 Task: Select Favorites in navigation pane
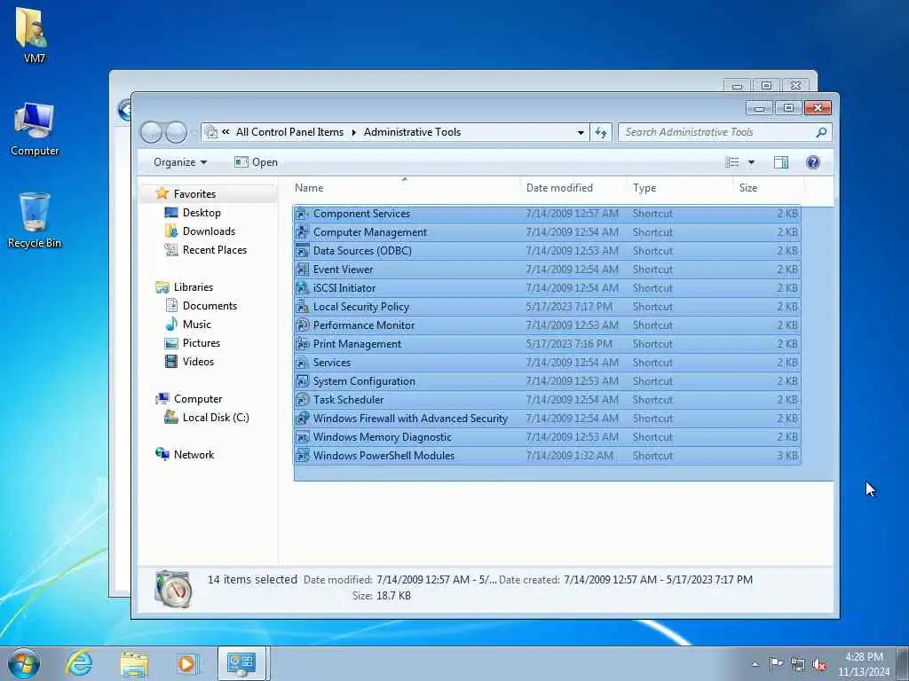tap(194, 194)
